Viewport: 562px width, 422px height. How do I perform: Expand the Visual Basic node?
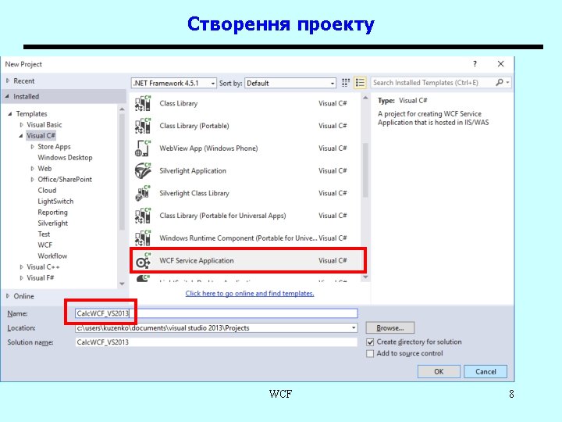[x=21, y=125]
